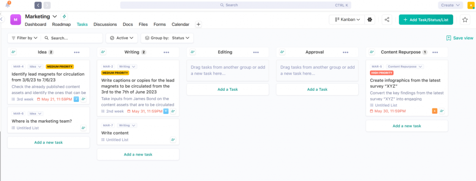Open the Approval column three-dot menu
This screenshot has width=476, height=181.
coord(345,52)
